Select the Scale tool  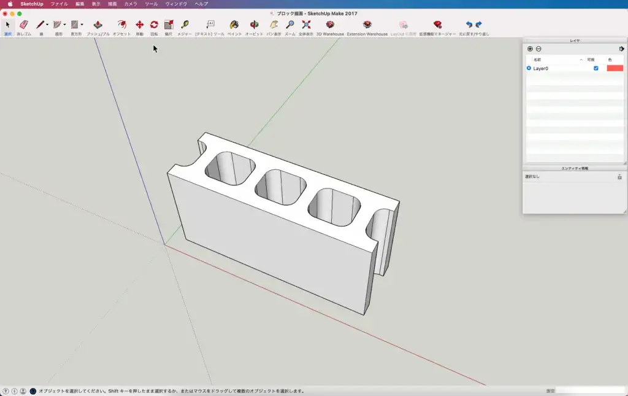click(x=169, y=25)
